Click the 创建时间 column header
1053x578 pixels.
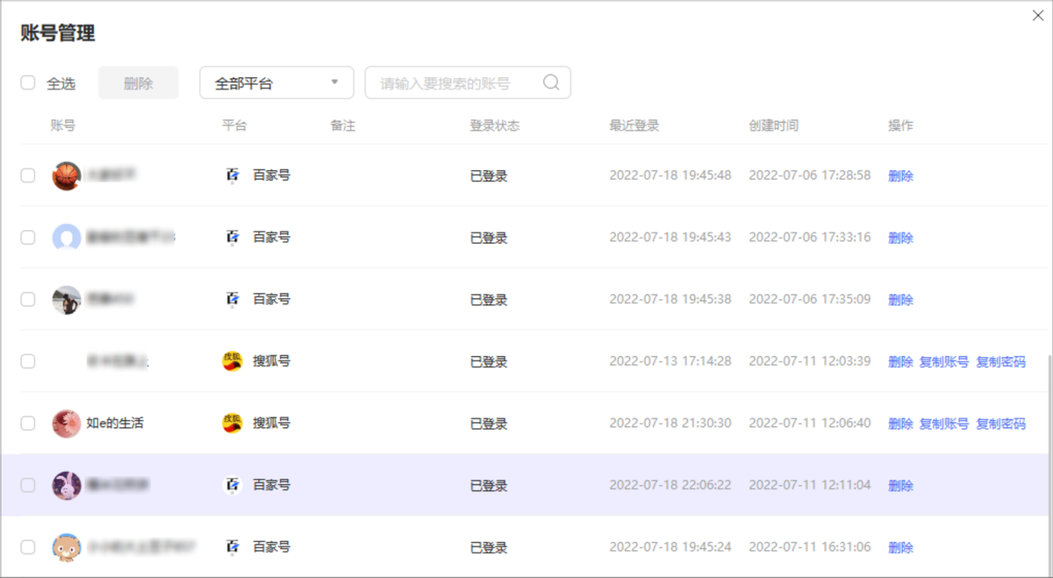[x=774, y=125]
